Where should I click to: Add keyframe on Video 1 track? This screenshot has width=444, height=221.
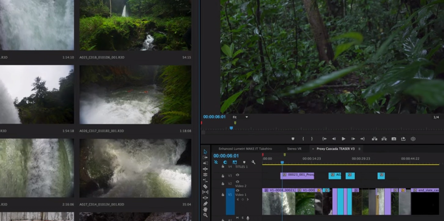pos(243,199)
